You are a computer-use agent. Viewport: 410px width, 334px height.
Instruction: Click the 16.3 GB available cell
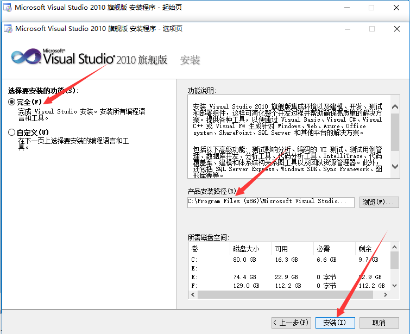coord(286,260)
